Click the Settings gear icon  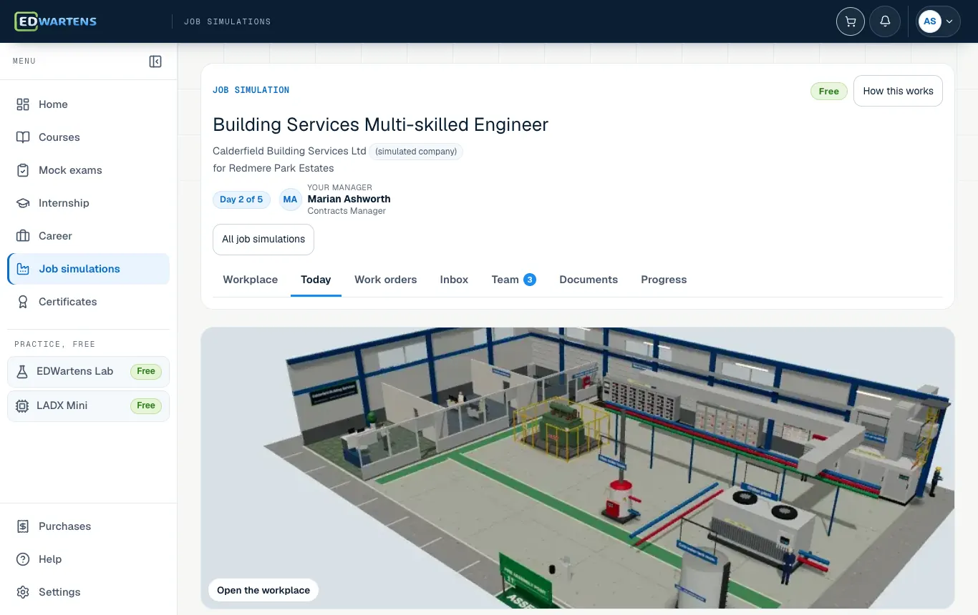coord(23,592)
